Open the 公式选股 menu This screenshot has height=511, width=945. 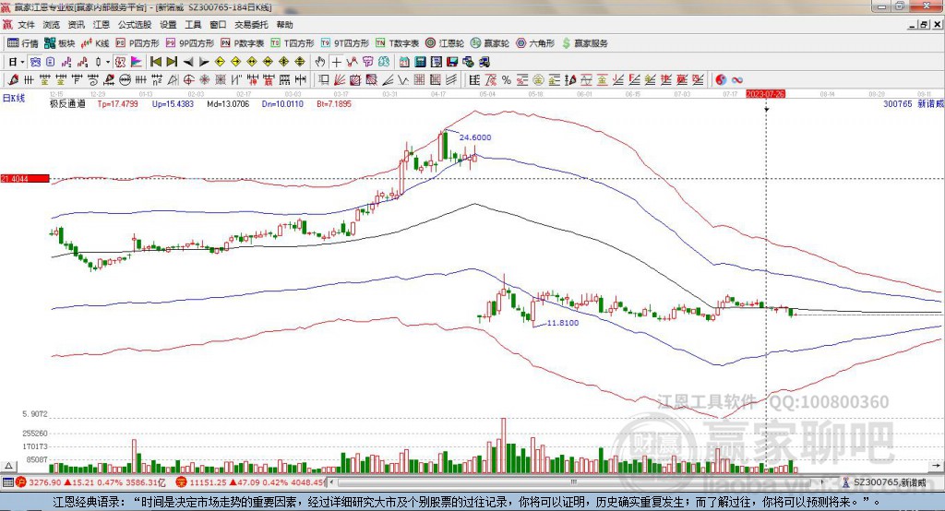coord(135,25)
